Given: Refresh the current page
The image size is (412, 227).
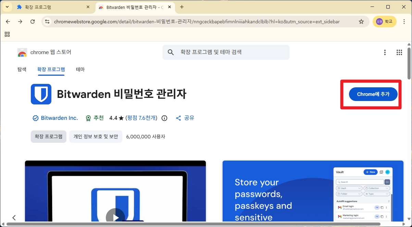Looking at the screenshot, I should (x=33, y=21).
